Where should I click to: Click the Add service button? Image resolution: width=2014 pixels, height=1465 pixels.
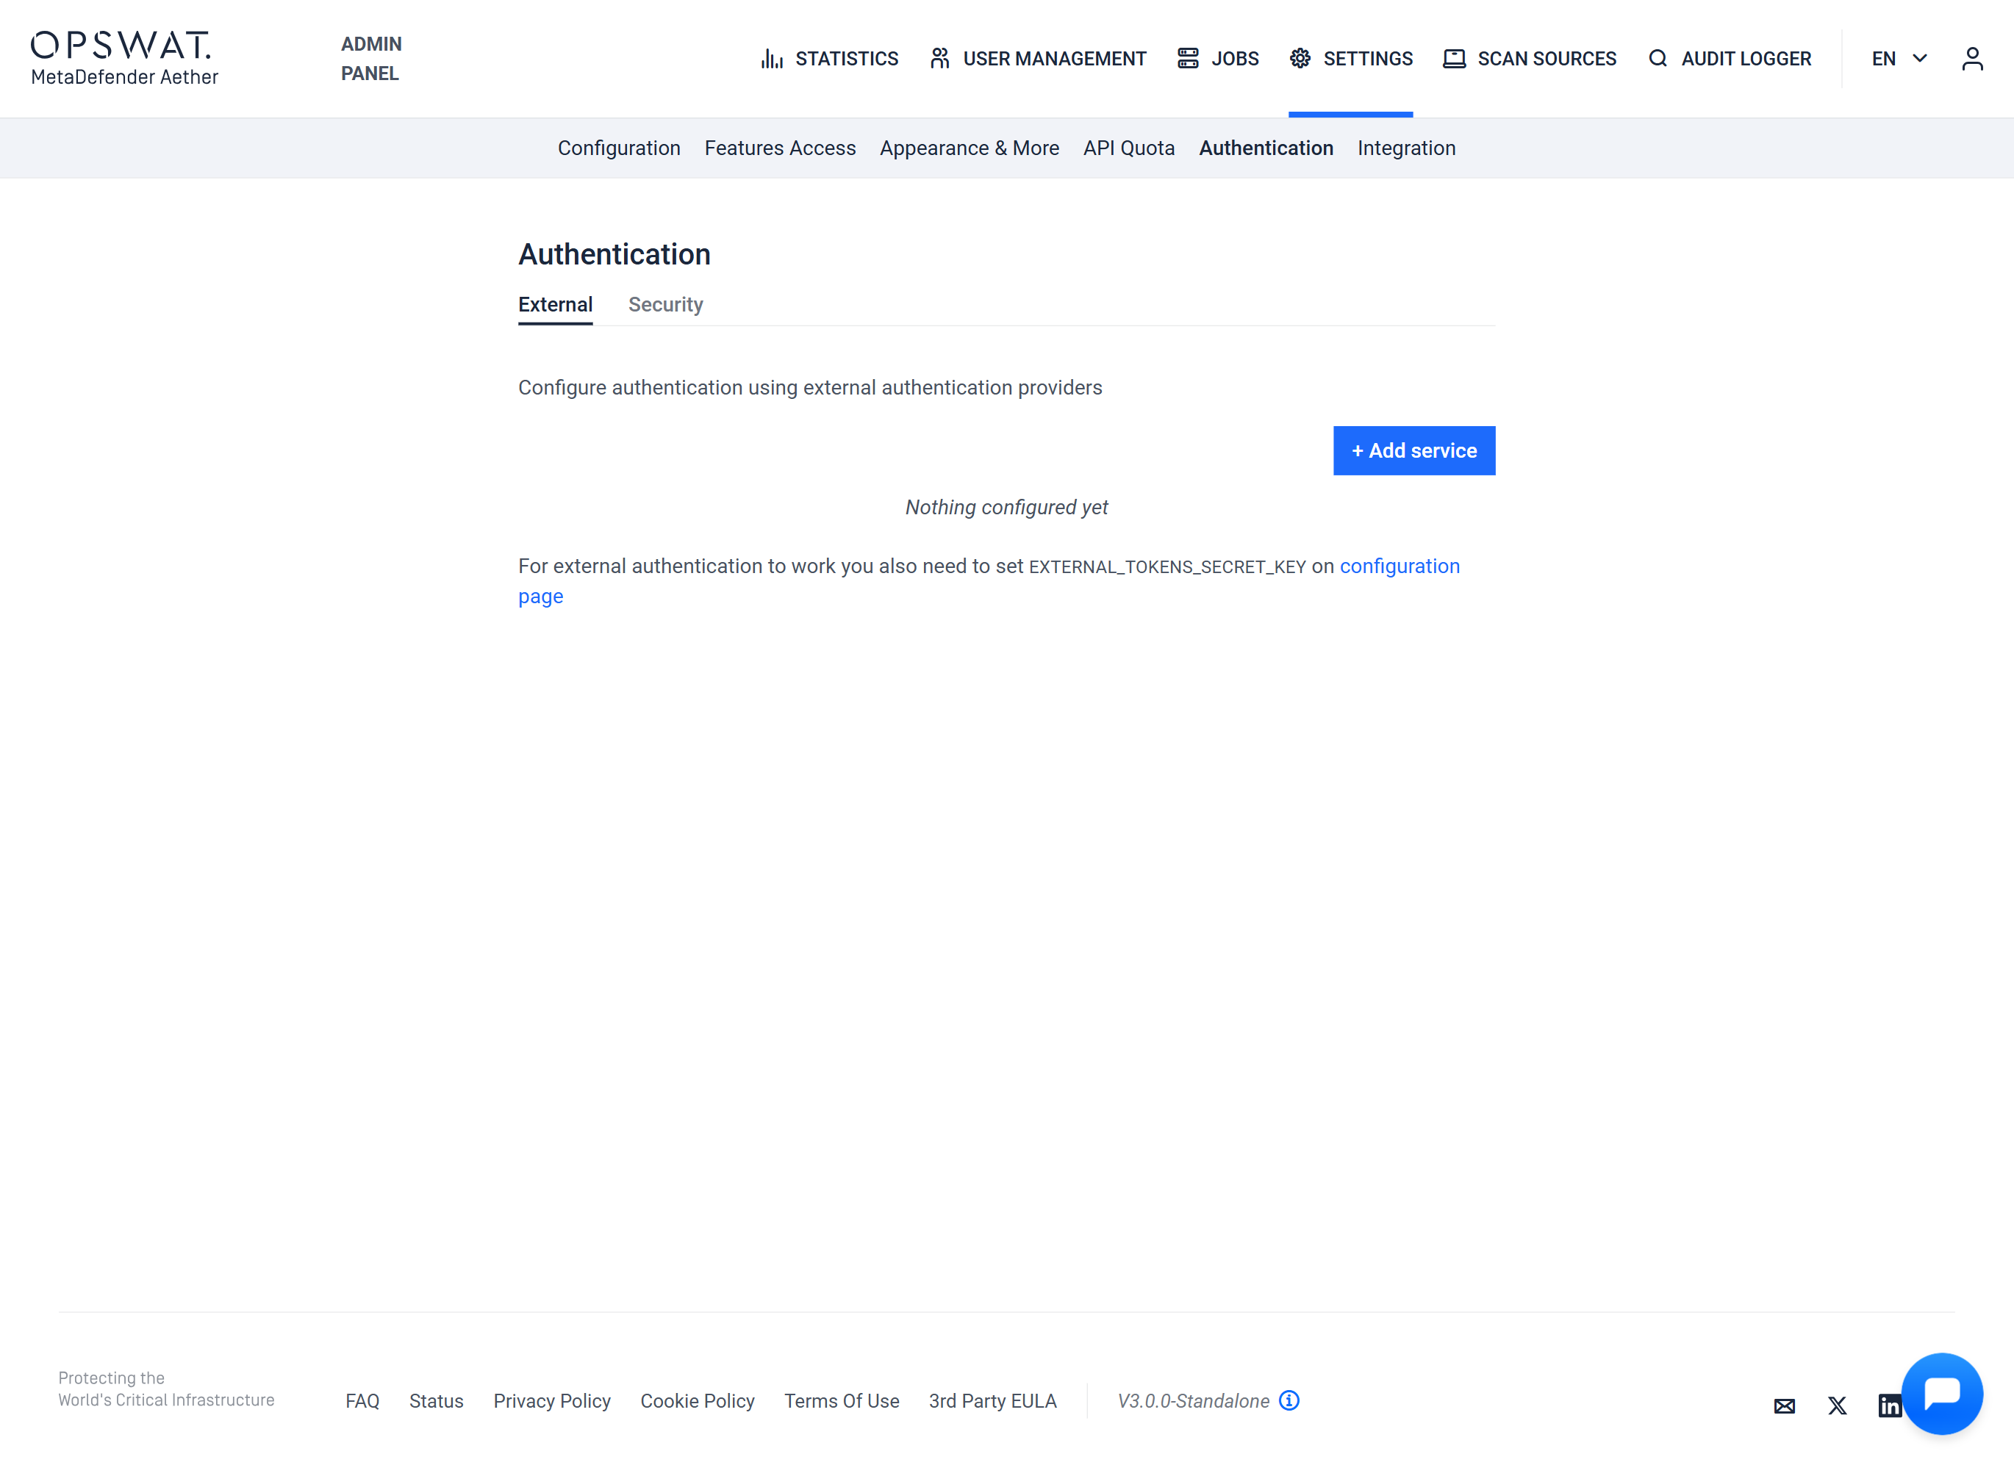(1413, 451)
